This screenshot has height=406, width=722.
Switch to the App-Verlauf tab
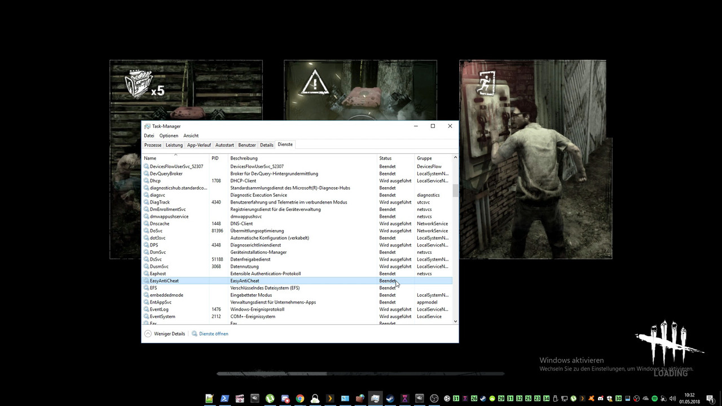199,145
